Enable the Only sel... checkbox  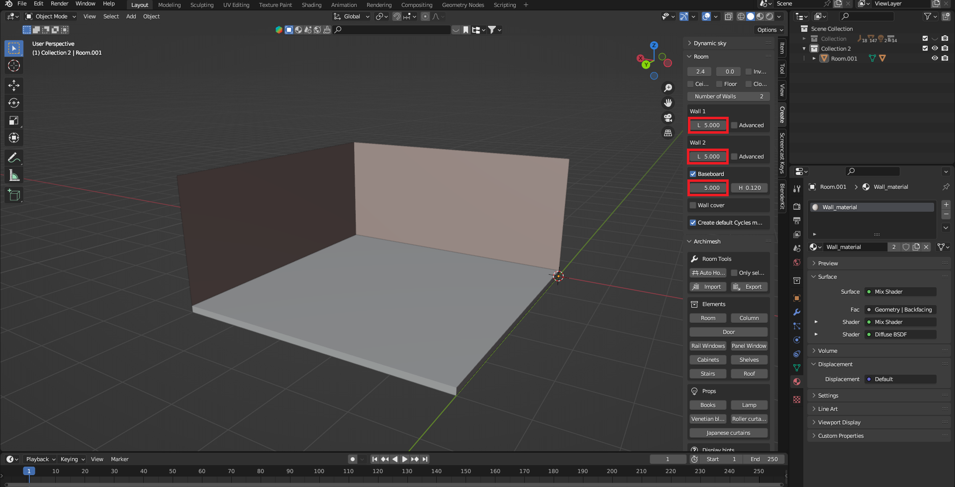tap(734, 273)
